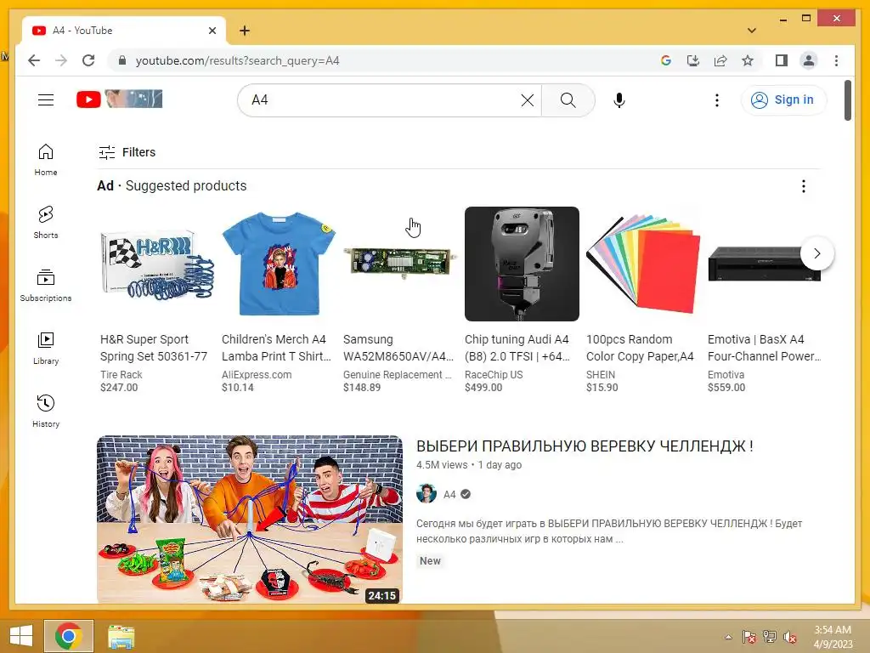870x653 pixels.
Task: Click the magnifier search button
Action: [568, 100]
